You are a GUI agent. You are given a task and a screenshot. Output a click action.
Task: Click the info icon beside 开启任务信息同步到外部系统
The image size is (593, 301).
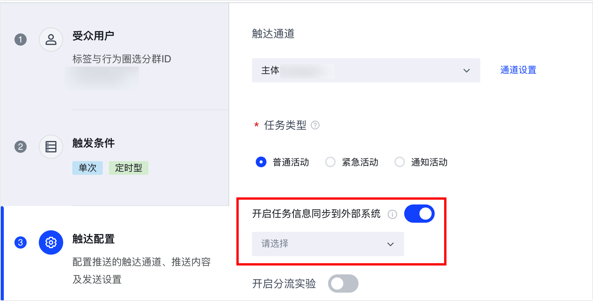392,214
